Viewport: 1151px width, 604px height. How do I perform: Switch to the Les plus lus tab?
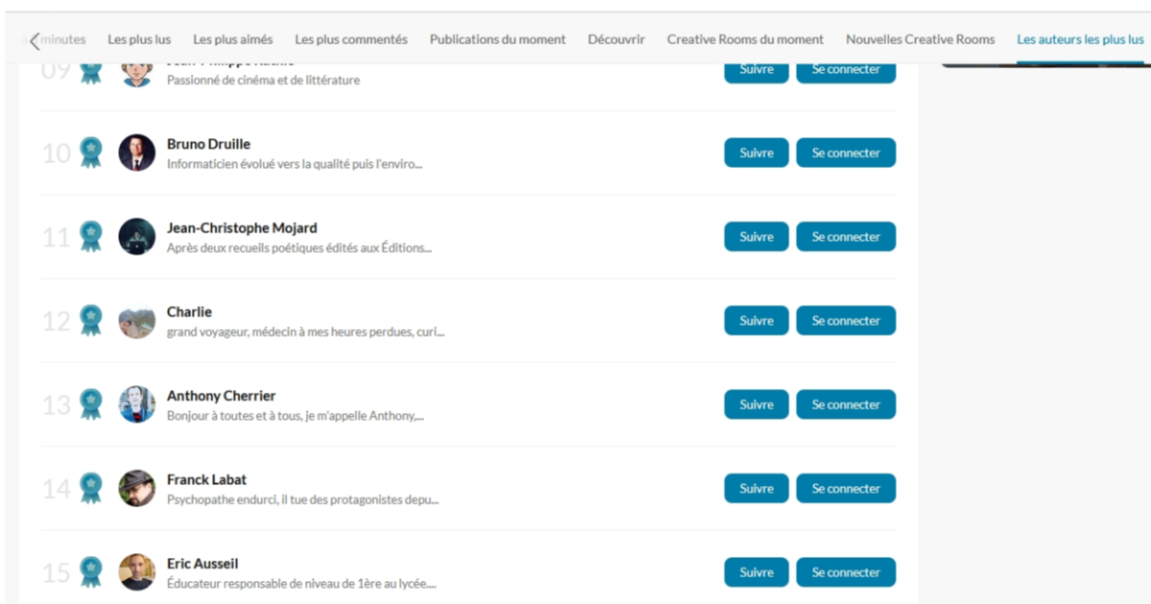[139, 39]
